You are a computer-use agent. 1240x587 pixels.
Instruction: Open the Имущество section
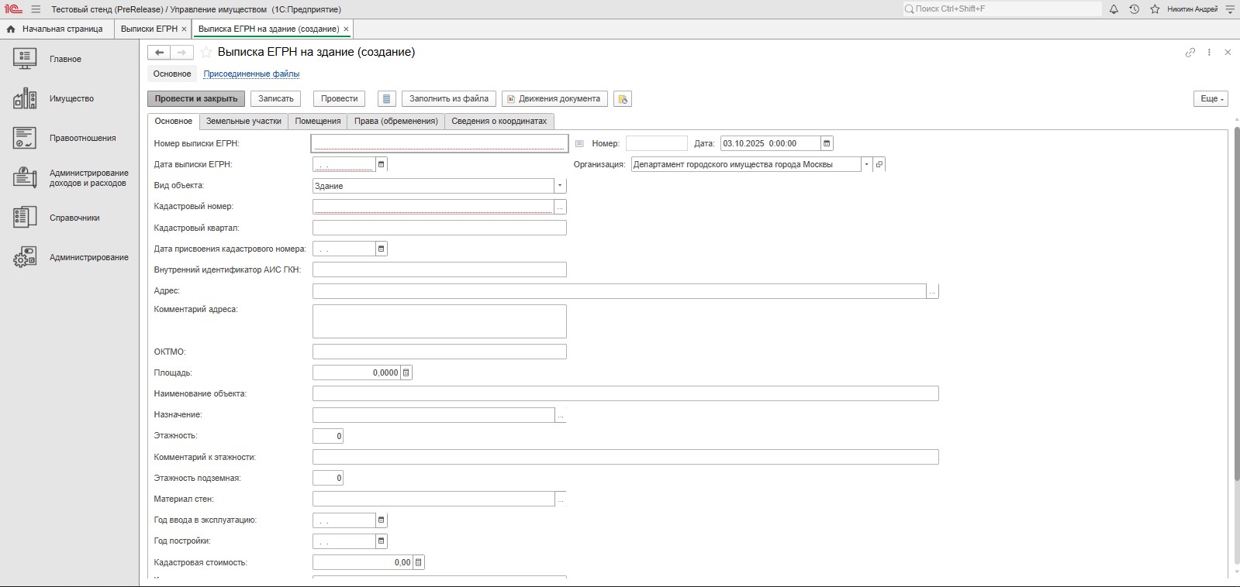click(x=71, y=99)
